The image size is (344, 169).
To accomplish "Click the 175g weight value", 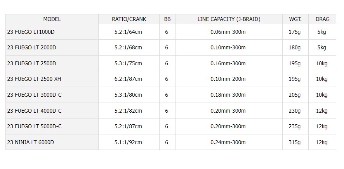I will (295, 32).
